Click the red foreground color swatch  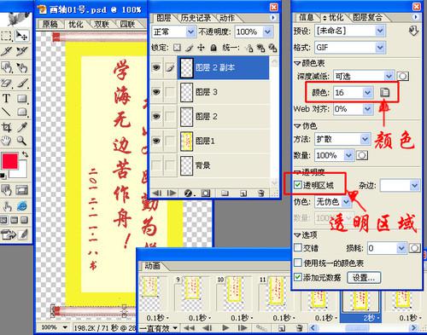point(10,161)
